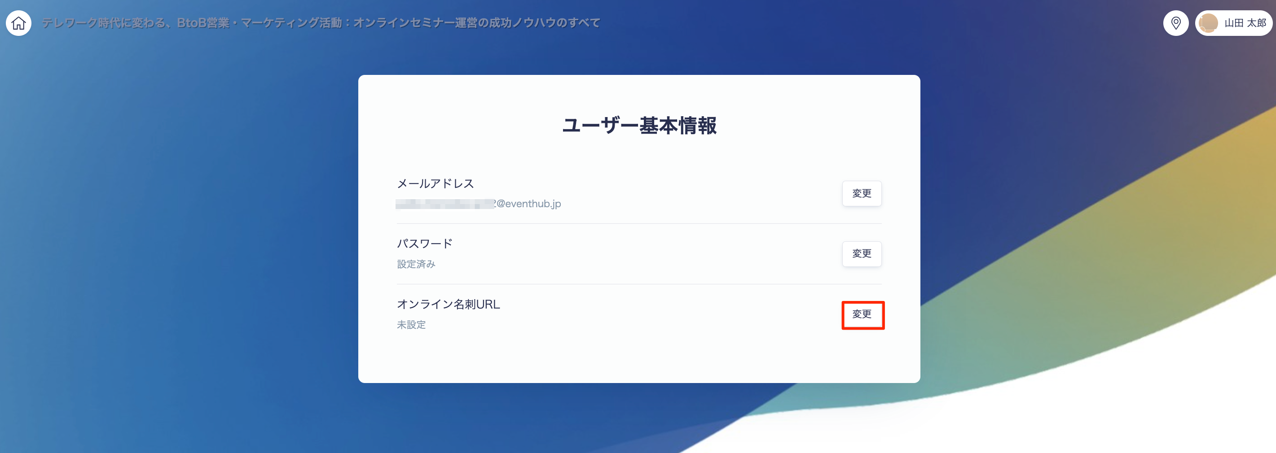The height and width of the screenshot is (453, 1276).
Task: Click the divider below the email row
Action: click(639, 224)
